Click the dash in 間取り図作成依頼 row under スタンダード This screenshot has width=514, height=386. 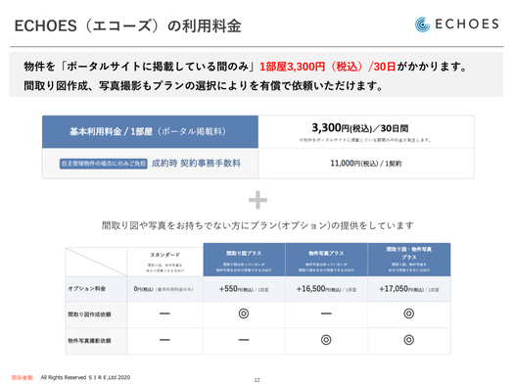[x=164, y=314]
